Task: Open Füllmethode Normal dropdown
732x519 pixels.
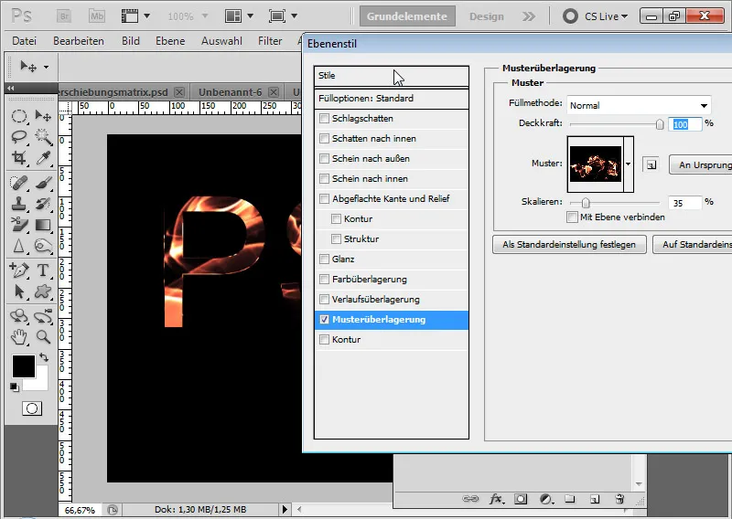Action: (639, 105)
